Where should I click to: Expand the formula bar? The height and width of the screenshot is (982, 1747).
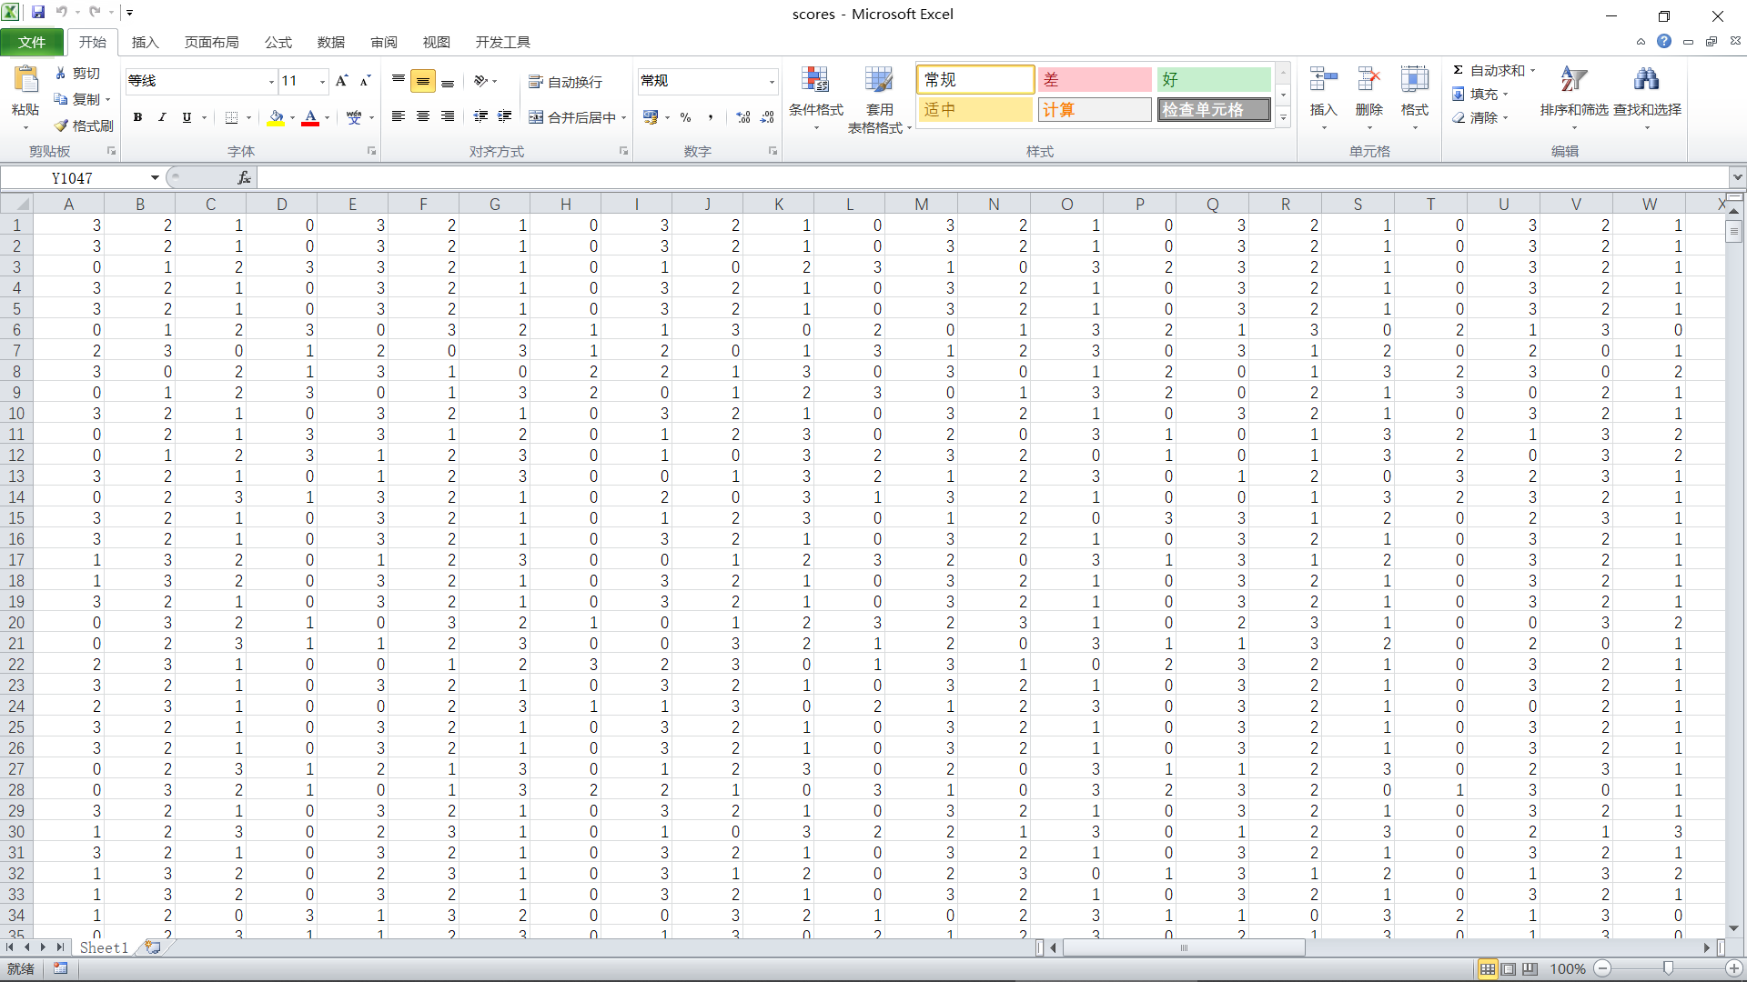1737,177
